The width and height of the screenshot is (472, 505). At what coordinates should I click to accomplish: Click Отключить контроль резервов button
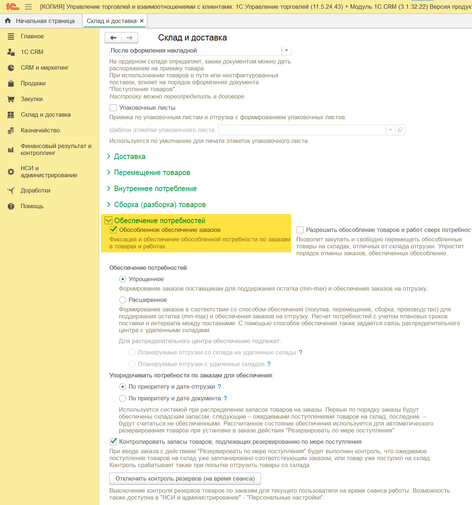(185, 478)
